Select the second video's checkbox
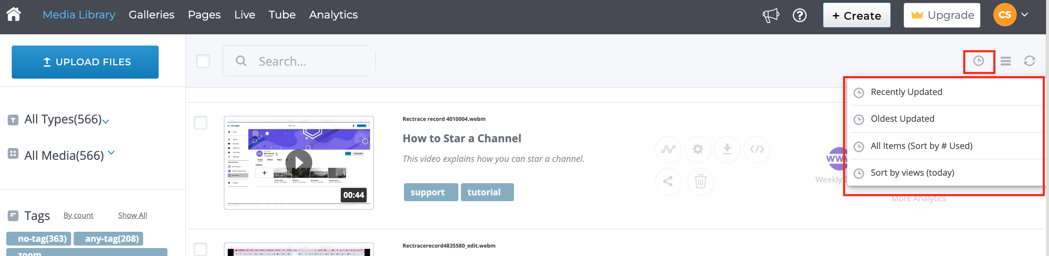Viewport: 1049px width, 256px height. pos(201,249)
